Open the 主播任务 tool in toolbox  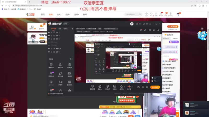coord(69,66)
